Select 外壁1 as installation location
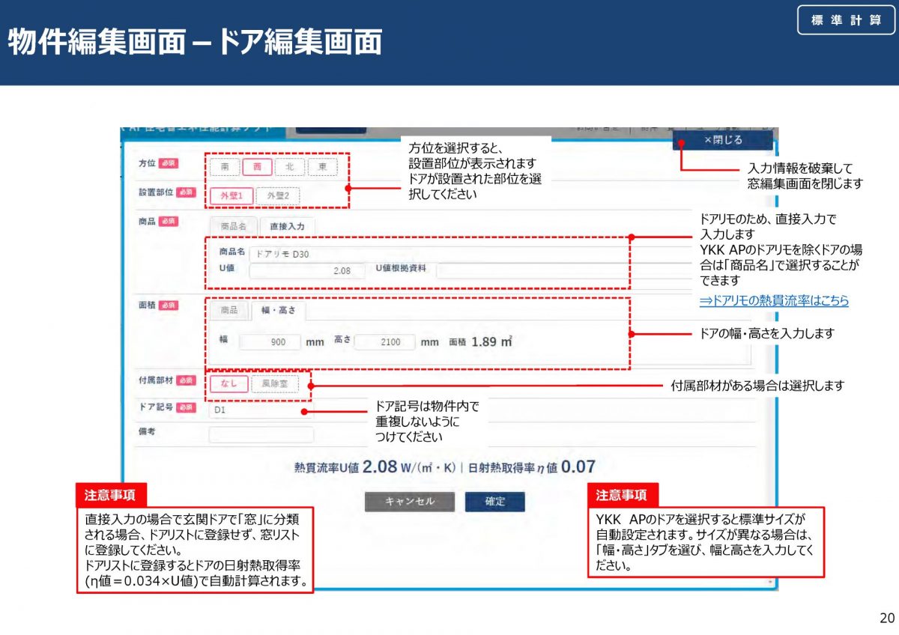Viewport: 899px width, 635px height. click(231, 196)
